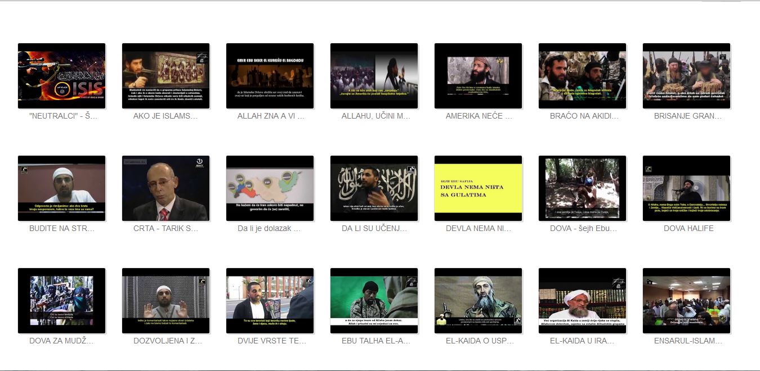Open the "DA LI SU UČENJ..." title link
760x371 pixels.
374,229
